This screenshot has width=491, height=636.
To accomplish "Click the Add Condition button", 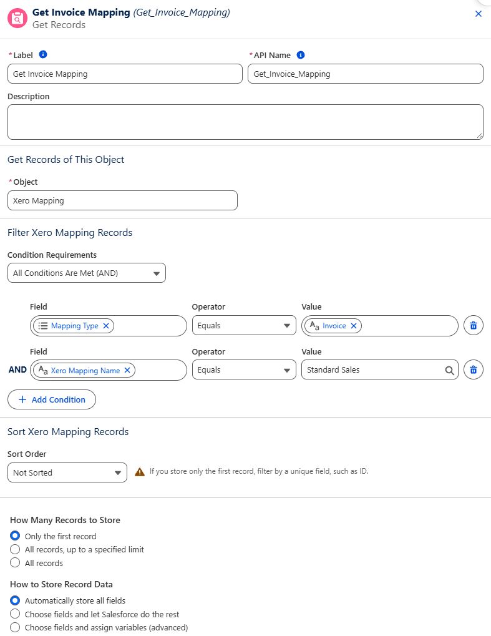I will [52, 399].
